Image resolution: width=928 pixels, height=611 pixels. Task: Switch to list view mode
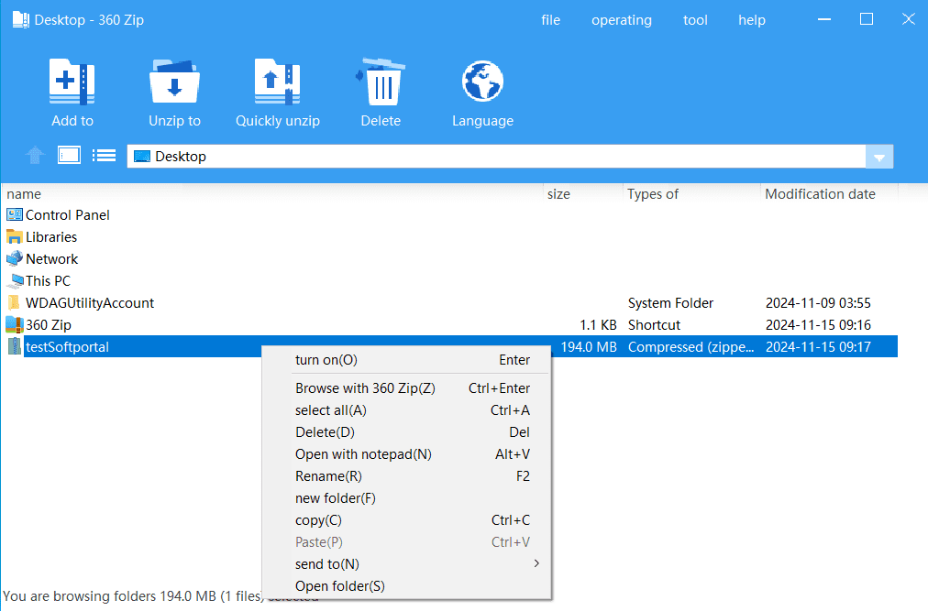point(104,155)
